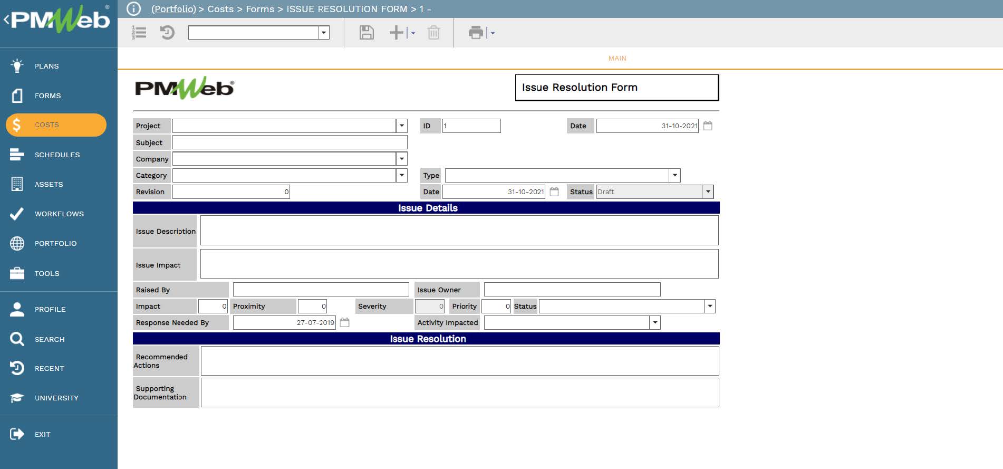1003x469 pixels.
Task: Open Portfolio globe icon
Action: point(17,243)
